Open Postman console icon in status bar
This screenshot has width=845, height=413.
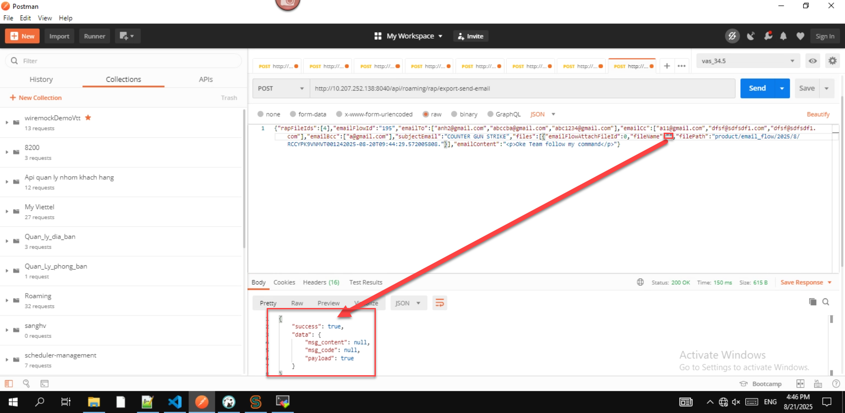[44, 384]
